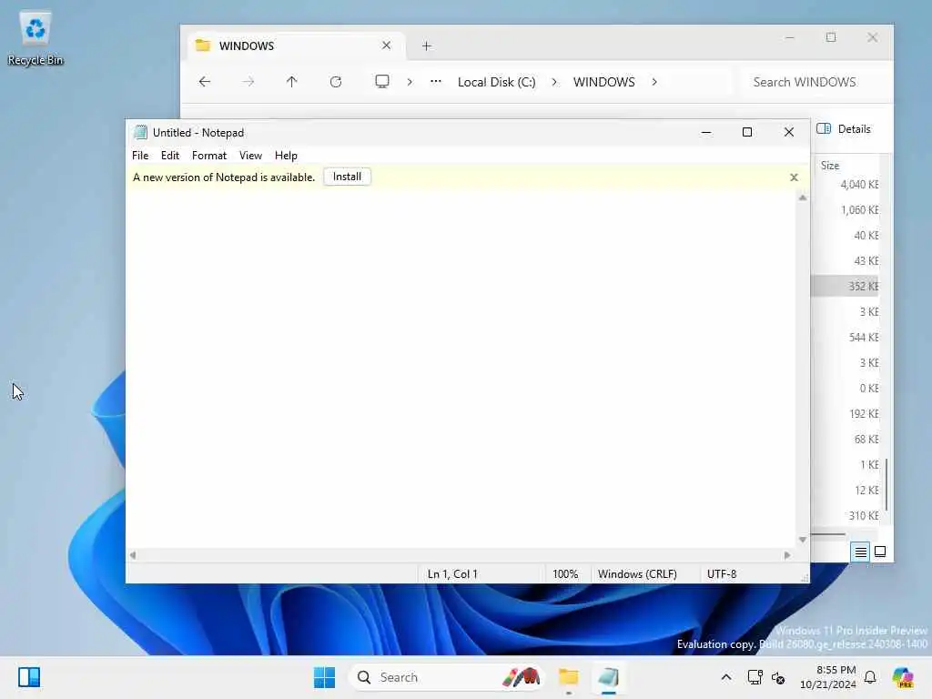Image resolution: width=932 pixels, height=699 pixels.
Task: Show hidden breadcrumb path with ellipsis
Action: pos(436,81)
